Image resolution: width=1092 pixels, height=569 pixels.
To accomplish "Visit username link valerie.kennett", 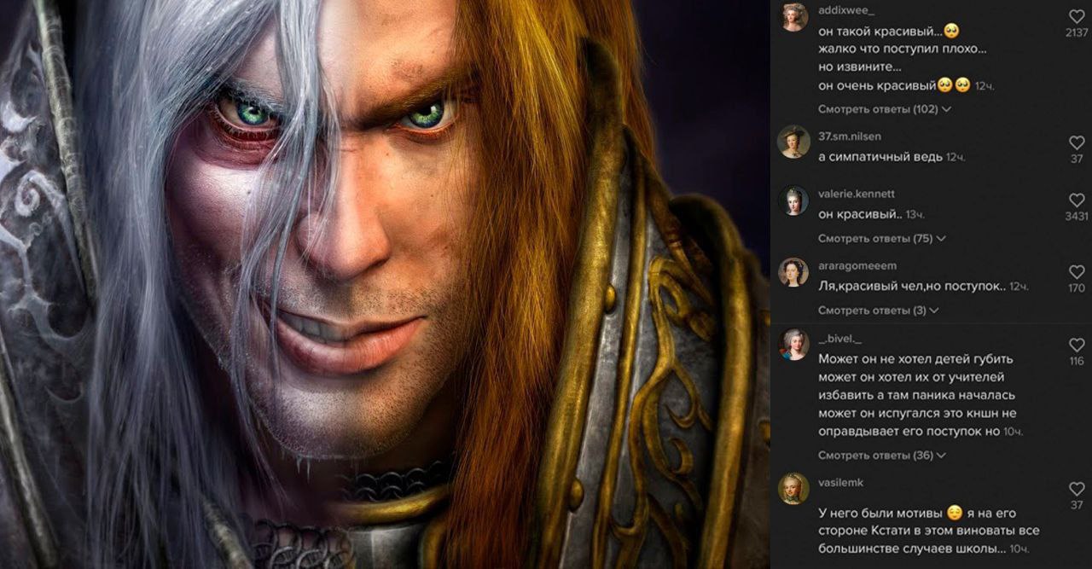I will point(857,195).
